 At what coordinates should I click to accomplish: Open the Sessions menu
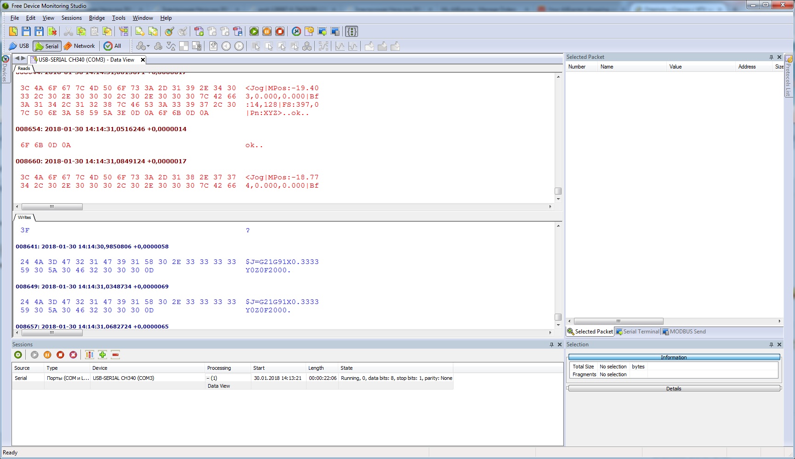pos(71,18)
